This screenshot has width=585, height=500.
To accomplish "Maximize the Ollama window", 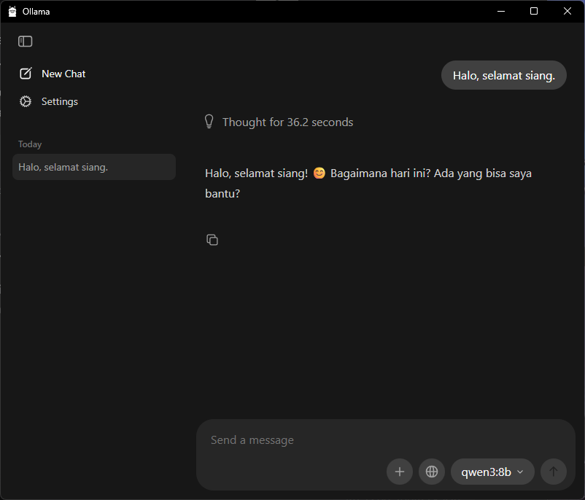I will pos(534,11).
